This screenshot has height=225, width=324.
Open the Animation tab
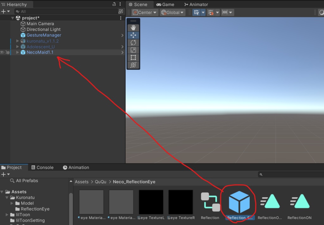pyautogui.click(x=76, y=168)
